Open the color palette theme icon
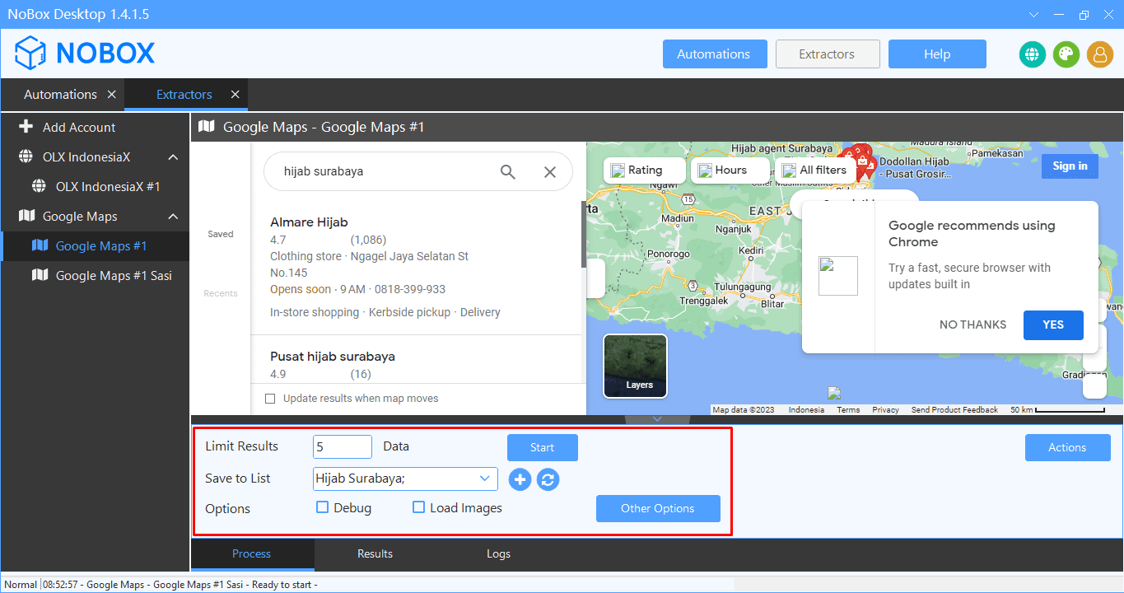 tap(1066, 54)
